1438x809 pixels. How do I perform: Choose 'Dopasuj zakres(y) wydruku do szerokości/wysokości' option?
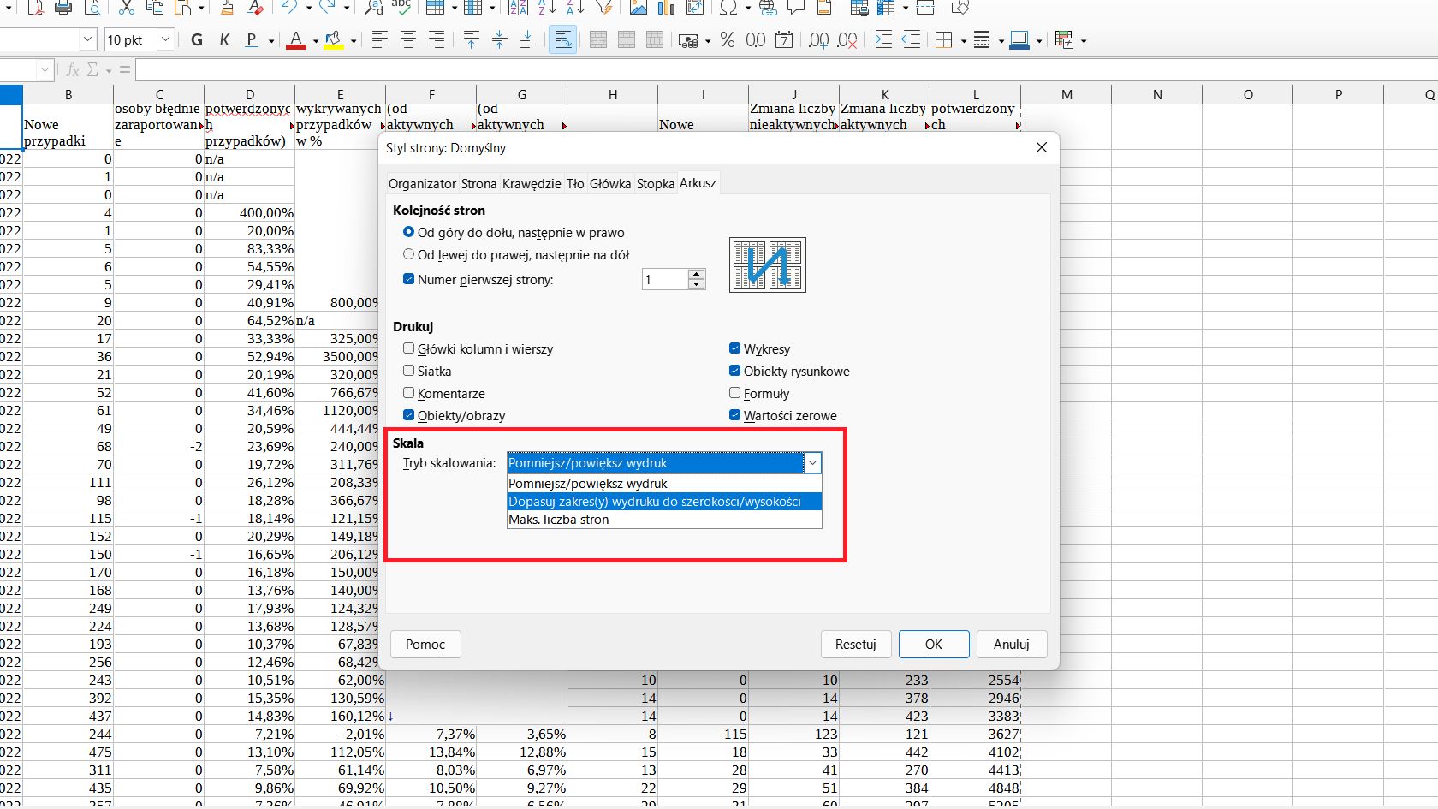(x=655, y=502)
